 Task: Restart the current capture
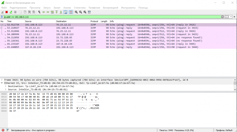11,12
